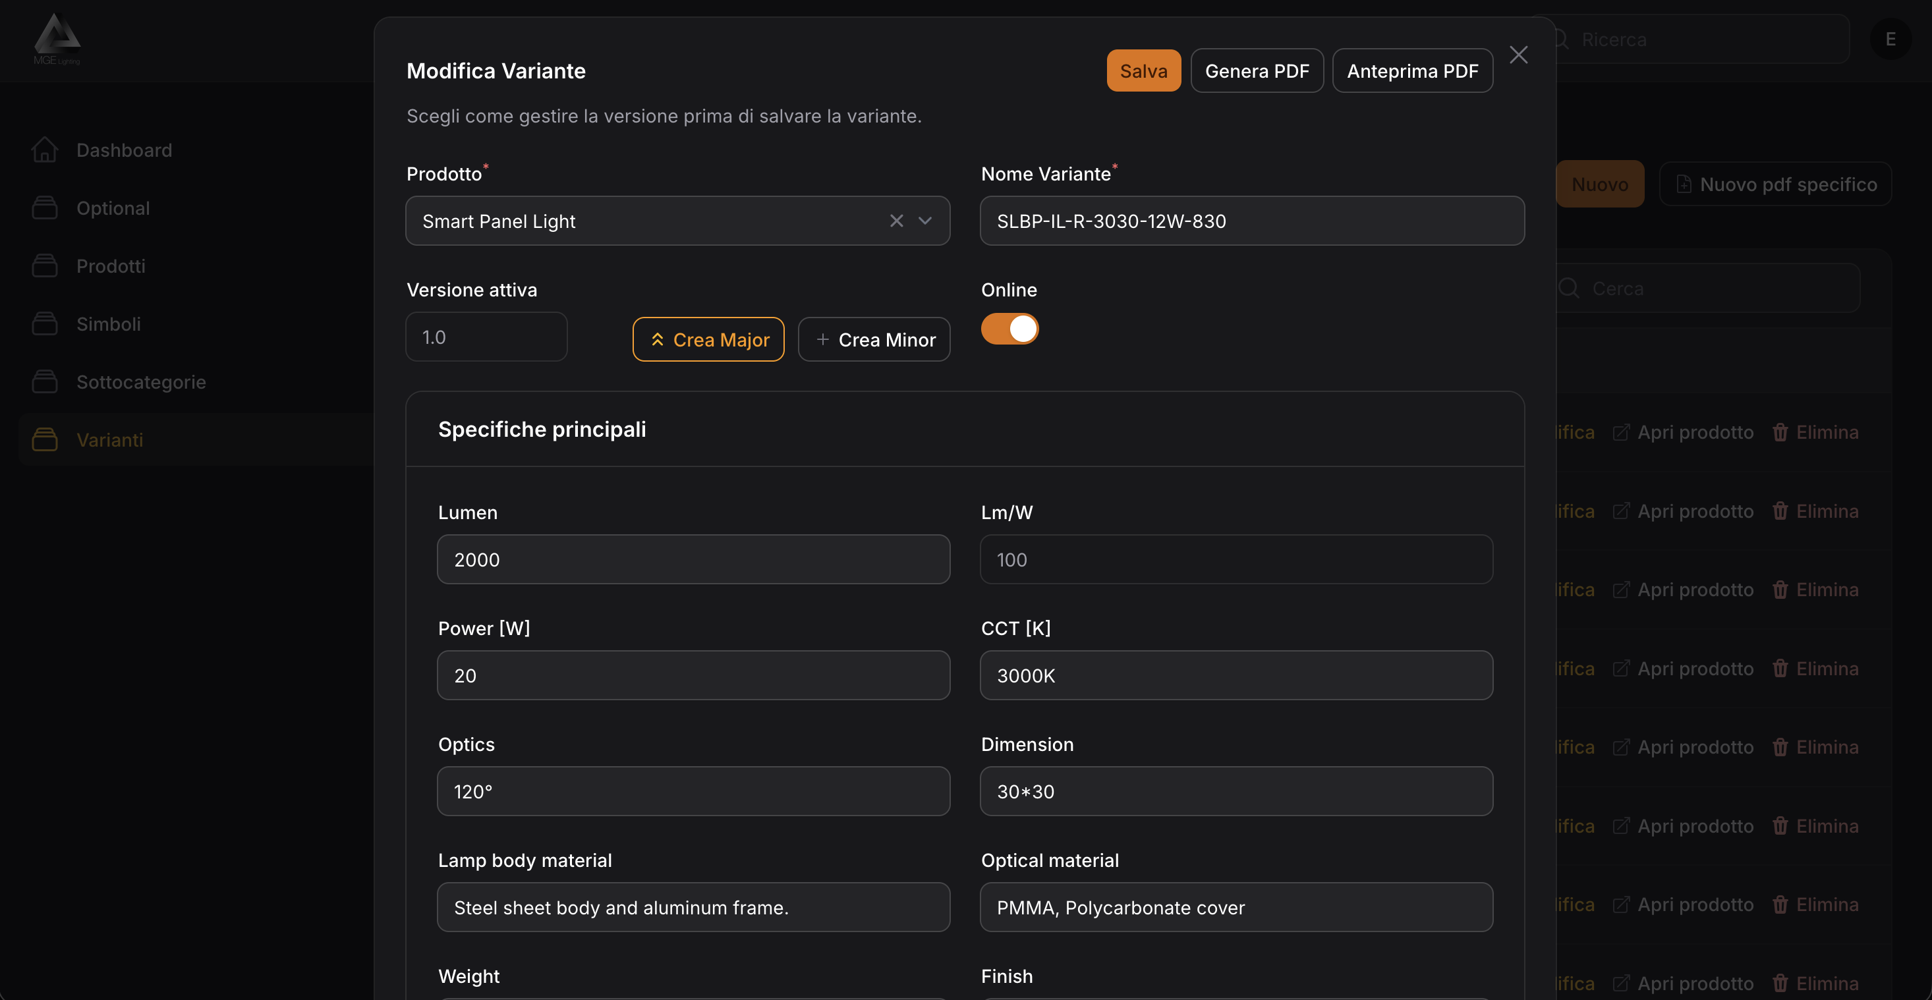Click Crea Major version button

[708, 339]
